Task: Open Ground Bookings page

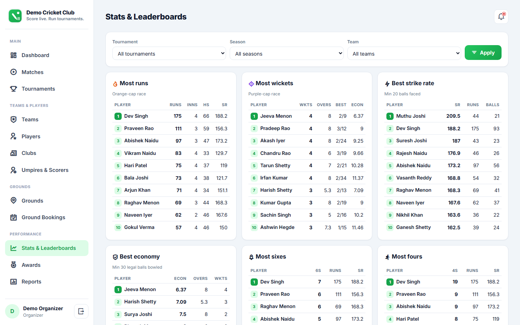Action: (x=47, y=217)
